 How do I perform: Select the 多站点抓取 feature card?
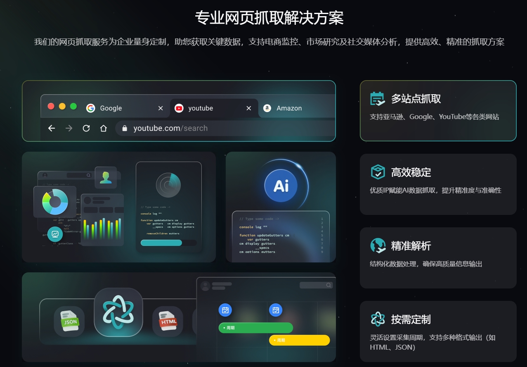coord(438,111)
